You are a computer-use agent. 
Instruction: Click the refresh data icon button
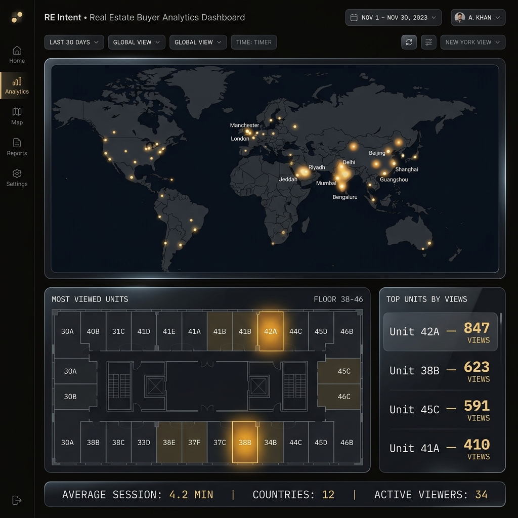(x=409, y=42)
